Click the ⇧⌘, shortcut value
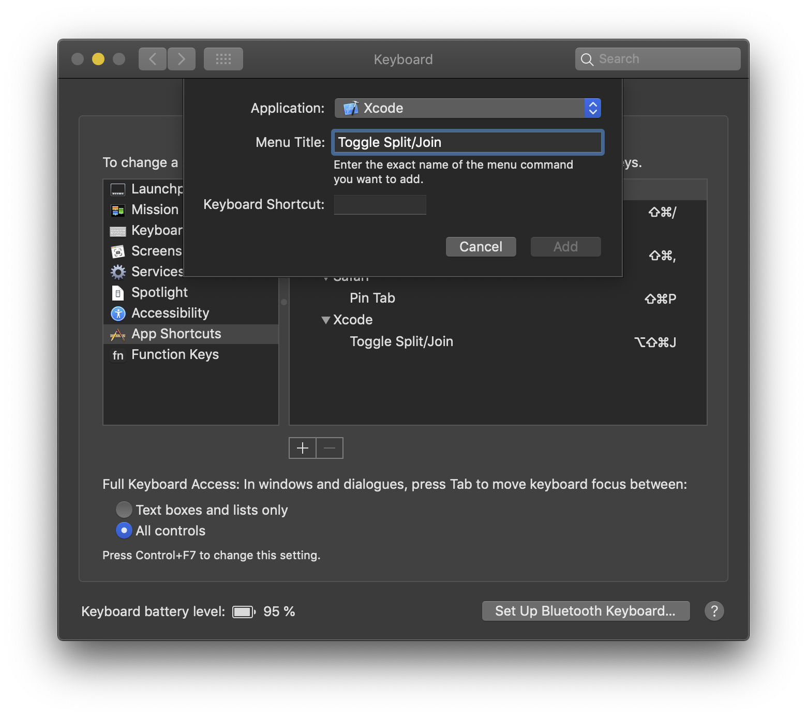The width and height of the screenshot is (807, 717). pos(663,256)
